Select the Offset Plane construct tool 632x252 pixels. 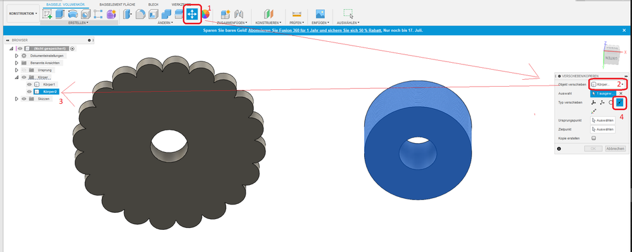[x=269, y=15]
